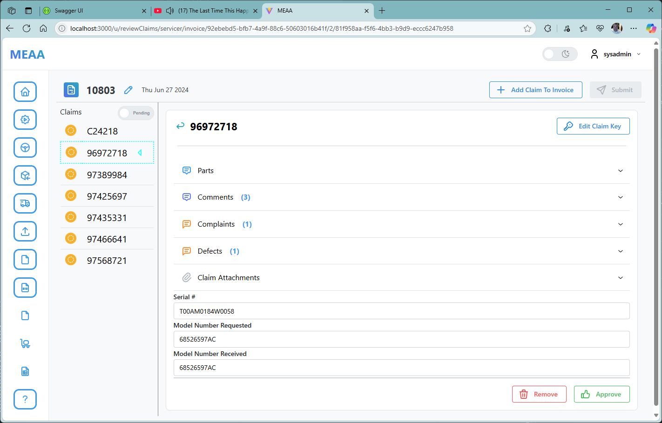Open the question mark help icon
This screenshot has width=662, height=423.
coord(25,399)
